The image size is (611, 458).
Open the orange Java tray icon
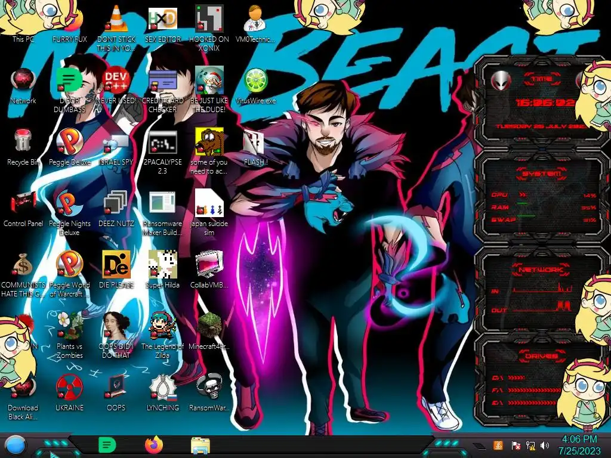(x=498, y=445)
